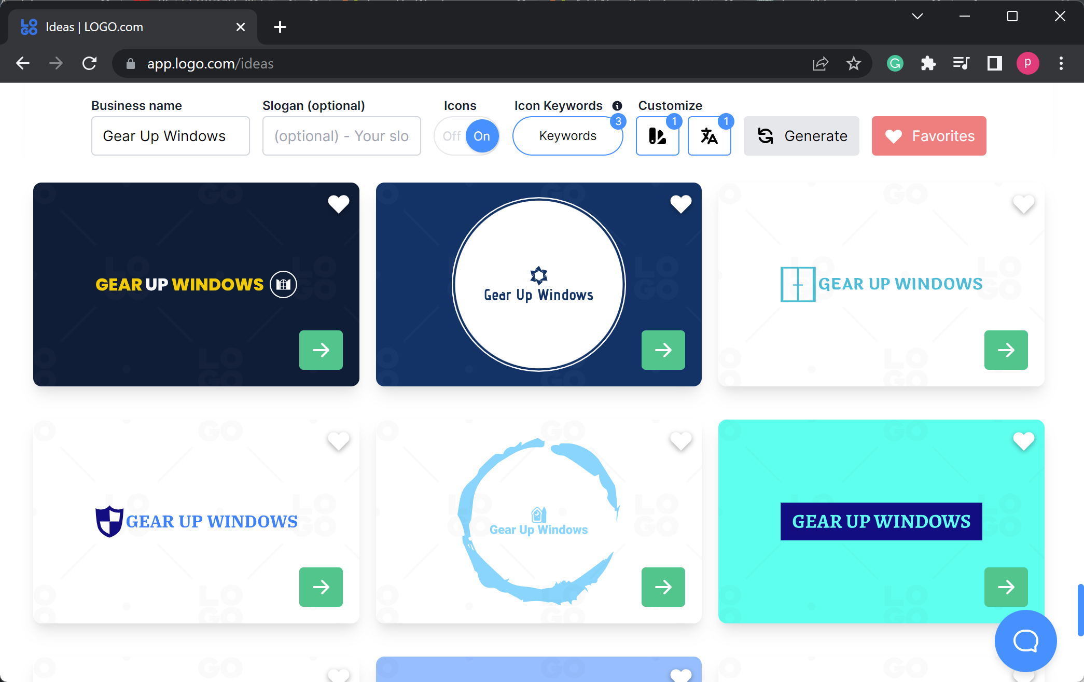The image size is (1084, 682).
Task: Open the brush circle logo with arrow button
Action: pyautogui.click(x=663, y=587)
